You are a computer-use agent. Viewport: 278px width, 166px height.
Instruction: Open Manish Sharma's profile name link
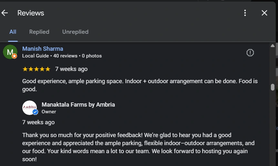pyautogui.click(x=43, y=49)
